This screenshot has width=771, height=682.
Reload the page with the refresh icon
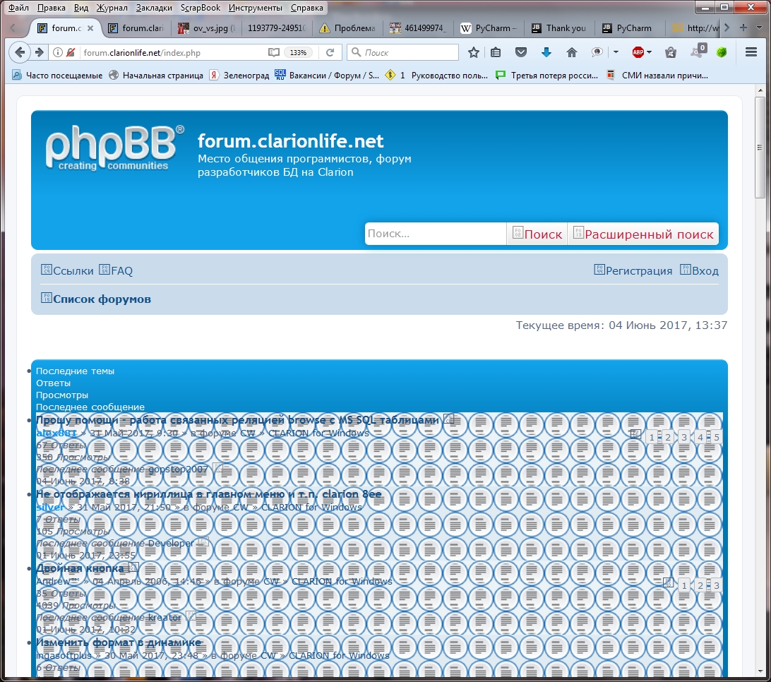click(x=330, y=52)
